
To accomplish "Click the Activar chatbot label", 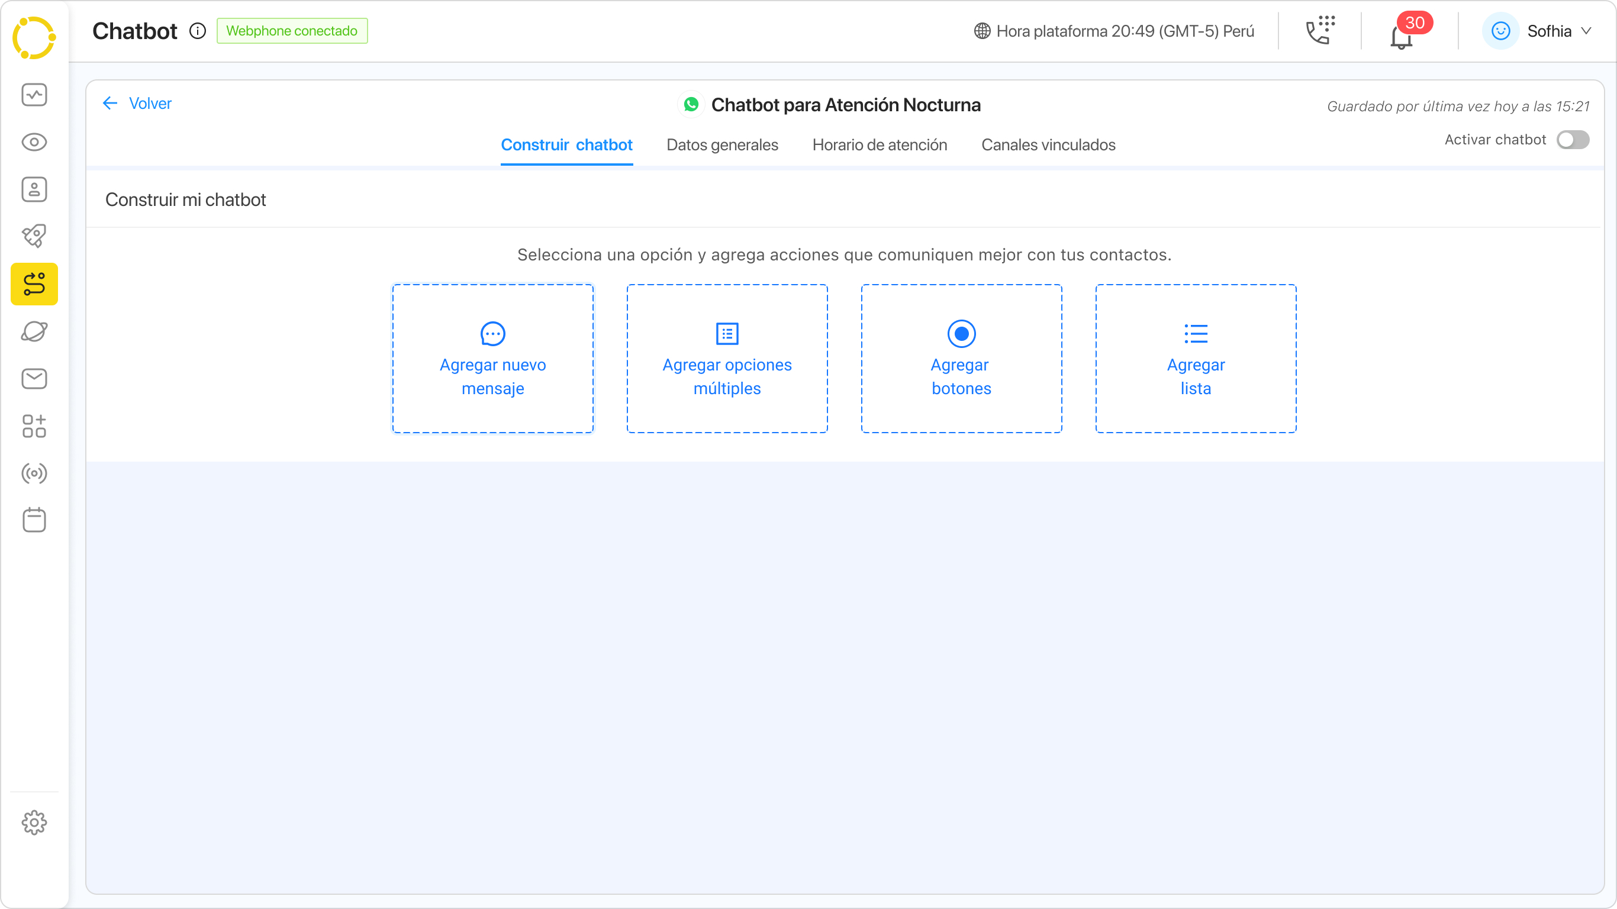I will 1494,139.
